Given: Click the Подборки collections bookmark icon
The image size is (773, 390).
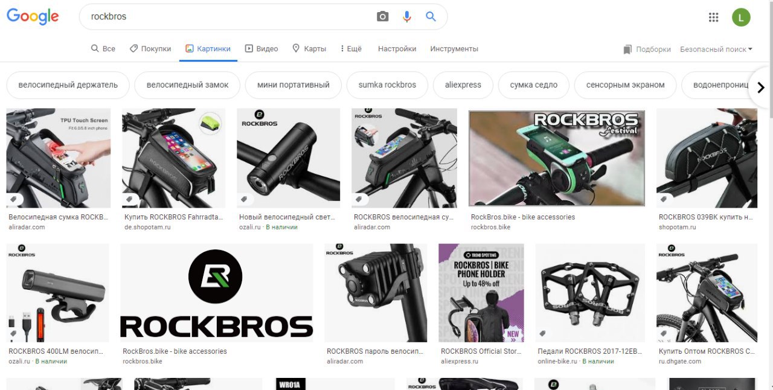Looking at the screenshot, I should click(x=627, y=50).
